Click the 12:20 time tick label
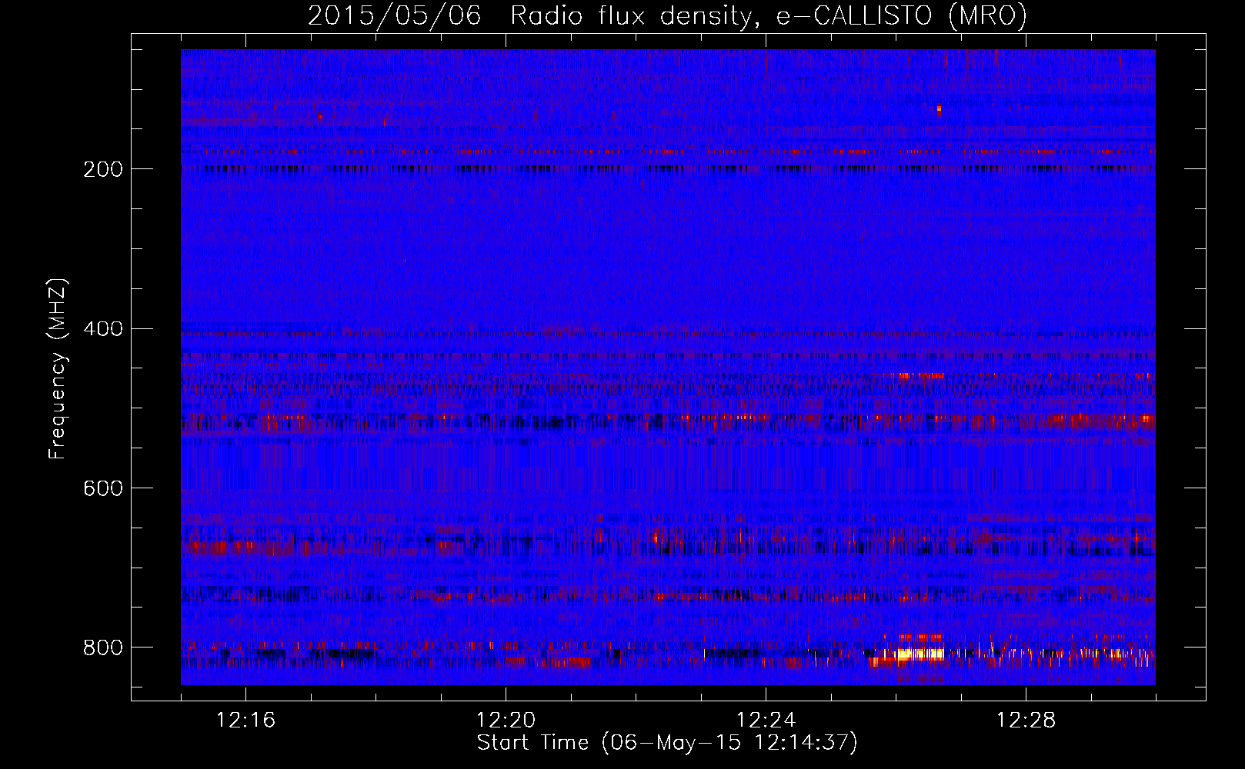This screenshot has height=769, width=1245. pos(506,721)
